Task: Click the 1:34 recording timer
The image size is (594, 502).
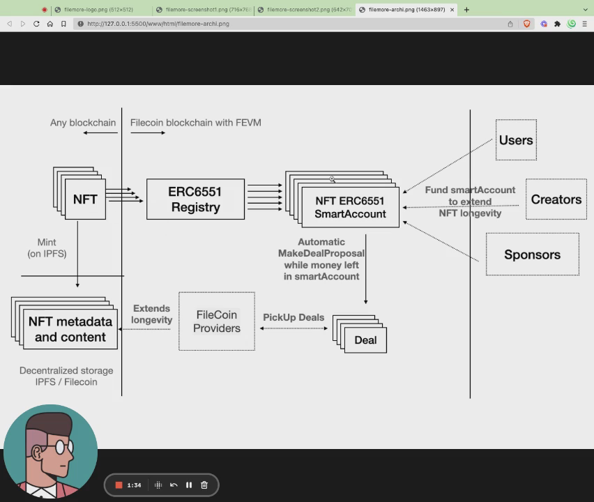Action: point(134,485)
